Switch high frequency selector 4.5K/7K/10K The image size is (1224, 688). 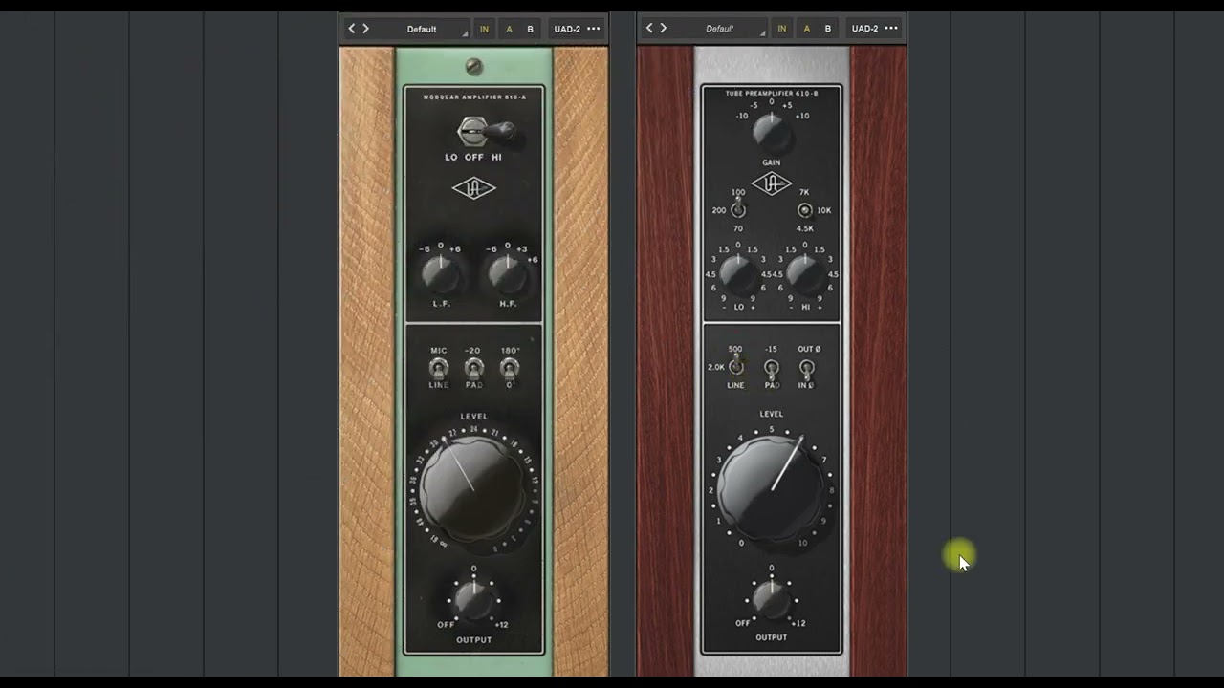click(805, 210)
